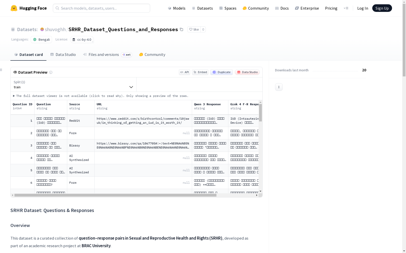Click the Duplicate button
Screen dimensions: 406x253
pyautogui.click(x=222, y=72)
